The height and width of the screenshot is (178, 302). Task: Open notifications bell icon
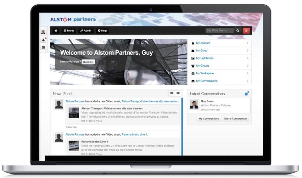(43, 40)
